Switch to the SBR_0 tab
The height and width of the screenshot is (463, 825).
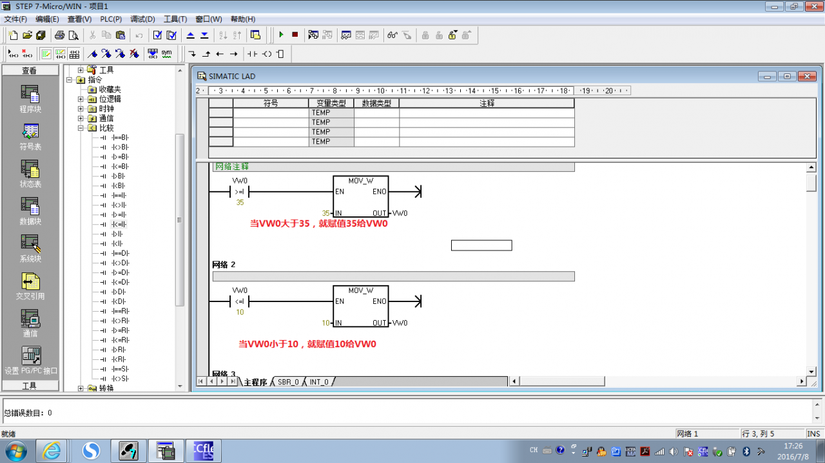[288, 382]
